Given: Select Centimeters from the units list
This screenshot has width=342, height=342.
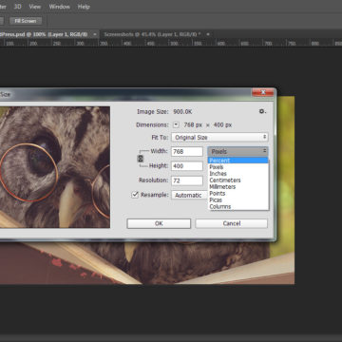Looking at the screenshot, I should point(237,180).
